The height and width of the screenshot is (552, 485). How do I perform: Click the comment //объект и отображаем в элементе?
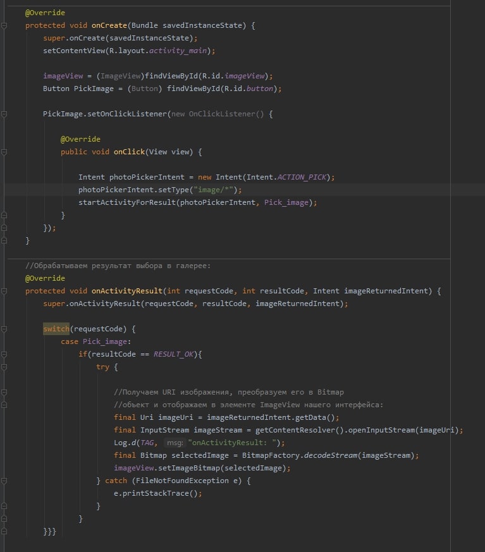pos(185,405)
